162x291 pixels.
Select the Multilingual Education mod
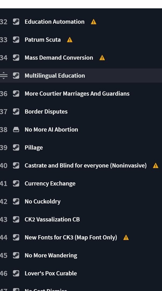pos(81,76)
